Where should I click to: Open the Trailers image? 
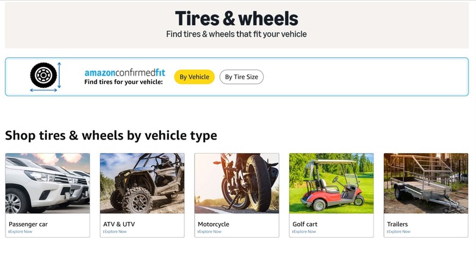426,183
